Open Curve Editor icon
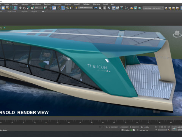 (118, 8)
